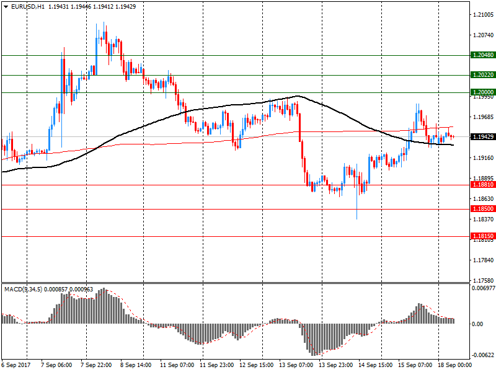Click the 13 Sep 07:00 time axis label
496x372 pixels.
[296, 365]
